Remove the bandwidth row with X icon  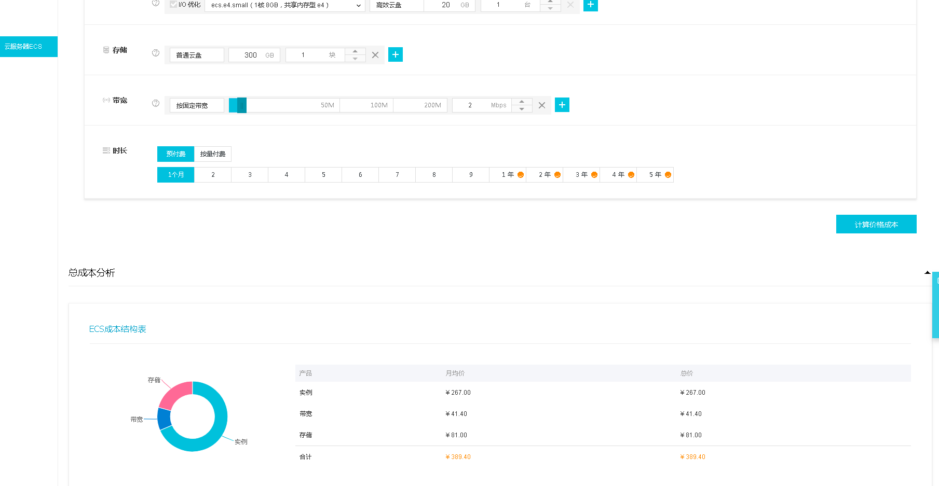pos(542,105)
